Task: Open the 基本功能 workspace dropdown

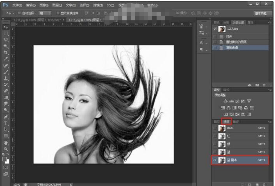Action: 263,13
